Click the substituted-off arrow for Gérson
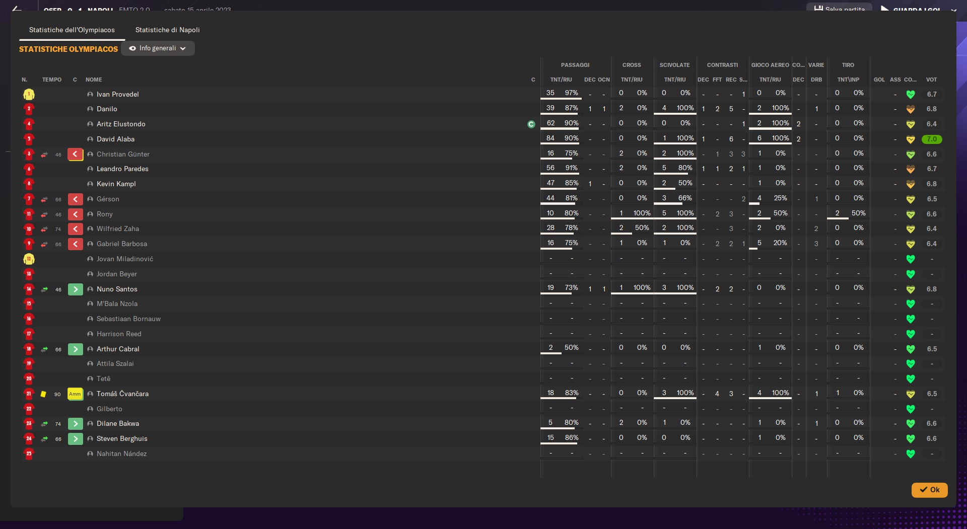 click(75, 199)
